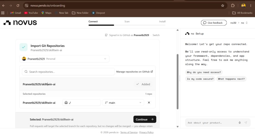Open All Bookmarks folder

tap(242, 13)
